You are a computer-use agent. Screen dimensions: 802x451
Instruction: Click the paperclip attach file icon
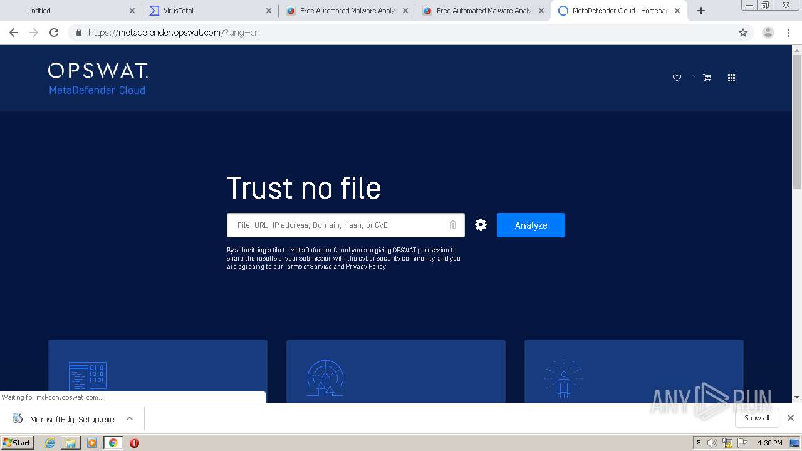(x=453, y=225)
